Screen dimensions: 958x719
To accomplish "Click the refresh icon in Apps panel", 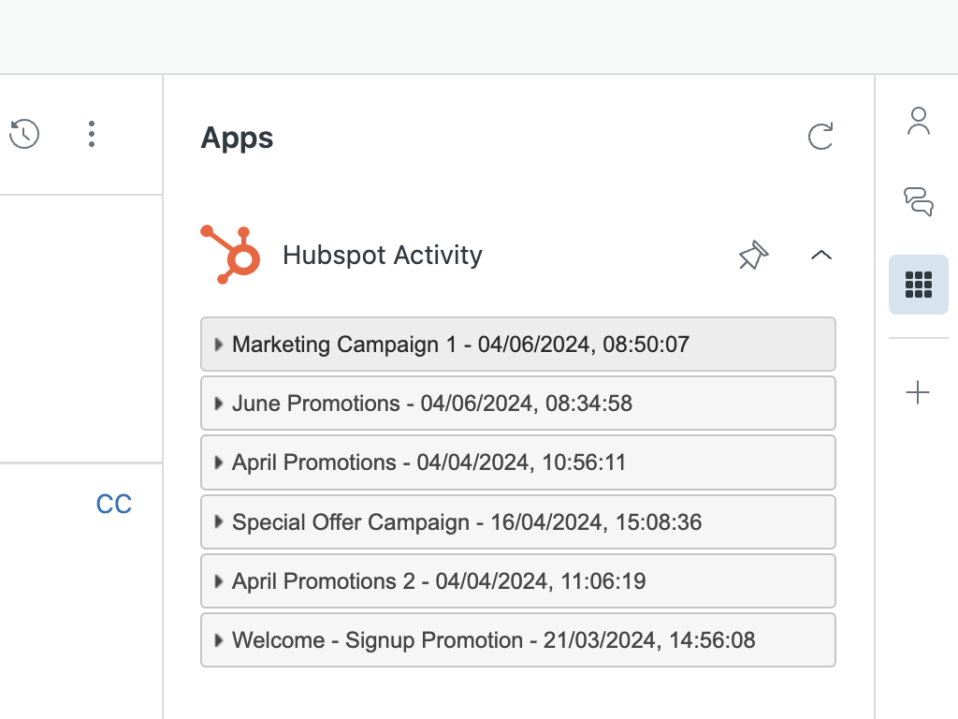I will click(820, 137).
